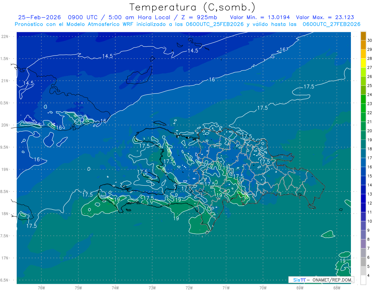Click the SisTT ONAMET/REP.DOM. logo box

click(321, 280)
